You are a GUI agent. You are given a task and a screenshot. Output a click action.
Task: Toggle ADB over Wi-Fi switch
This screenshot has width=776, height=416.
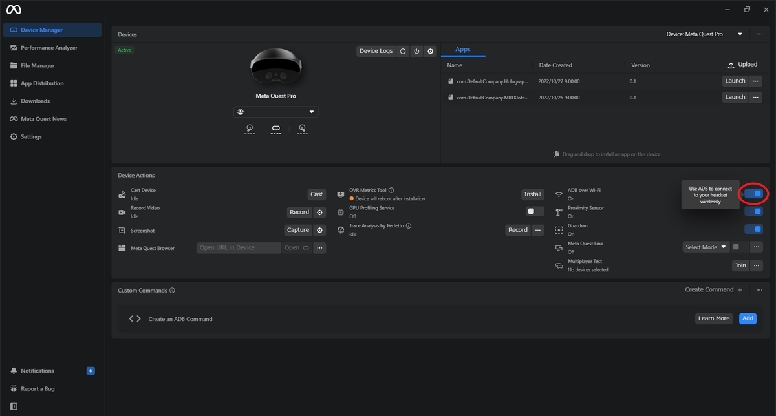(754, 194)
